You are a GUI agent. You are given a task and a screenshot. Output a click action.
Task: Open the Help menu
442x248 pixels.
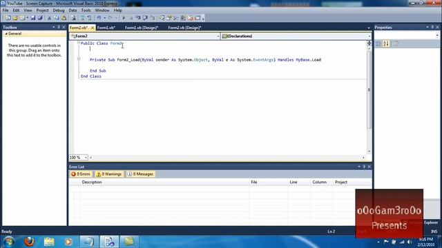118,10
